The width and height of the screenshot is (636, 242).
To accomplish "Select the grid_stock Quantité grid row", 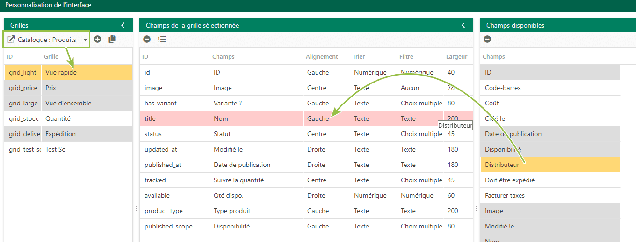I will [69, 118].
